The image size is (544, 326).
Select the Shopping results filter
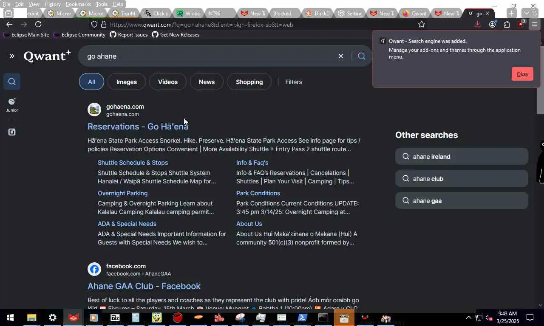(x=249, y=82)
